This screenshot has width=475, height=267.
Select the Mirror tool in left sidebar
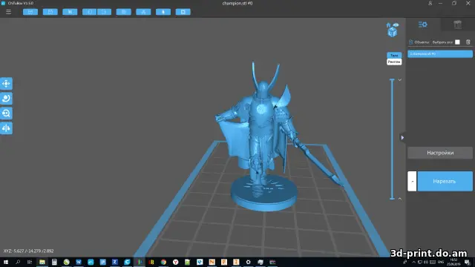[6, 128]
